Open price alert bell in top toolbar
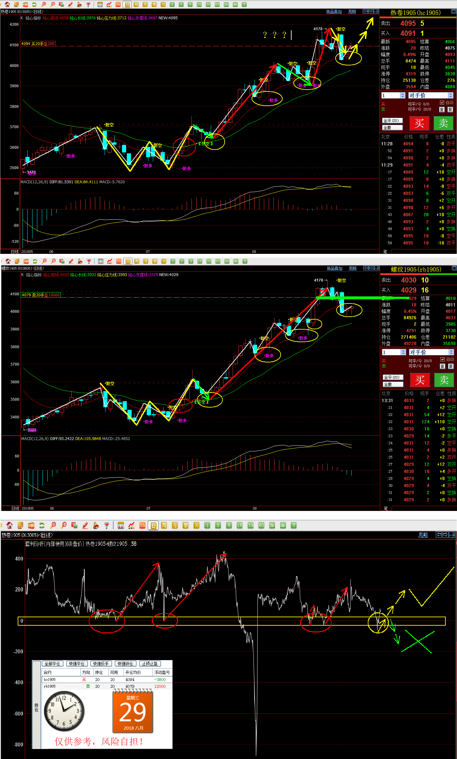 coord(79,5)
